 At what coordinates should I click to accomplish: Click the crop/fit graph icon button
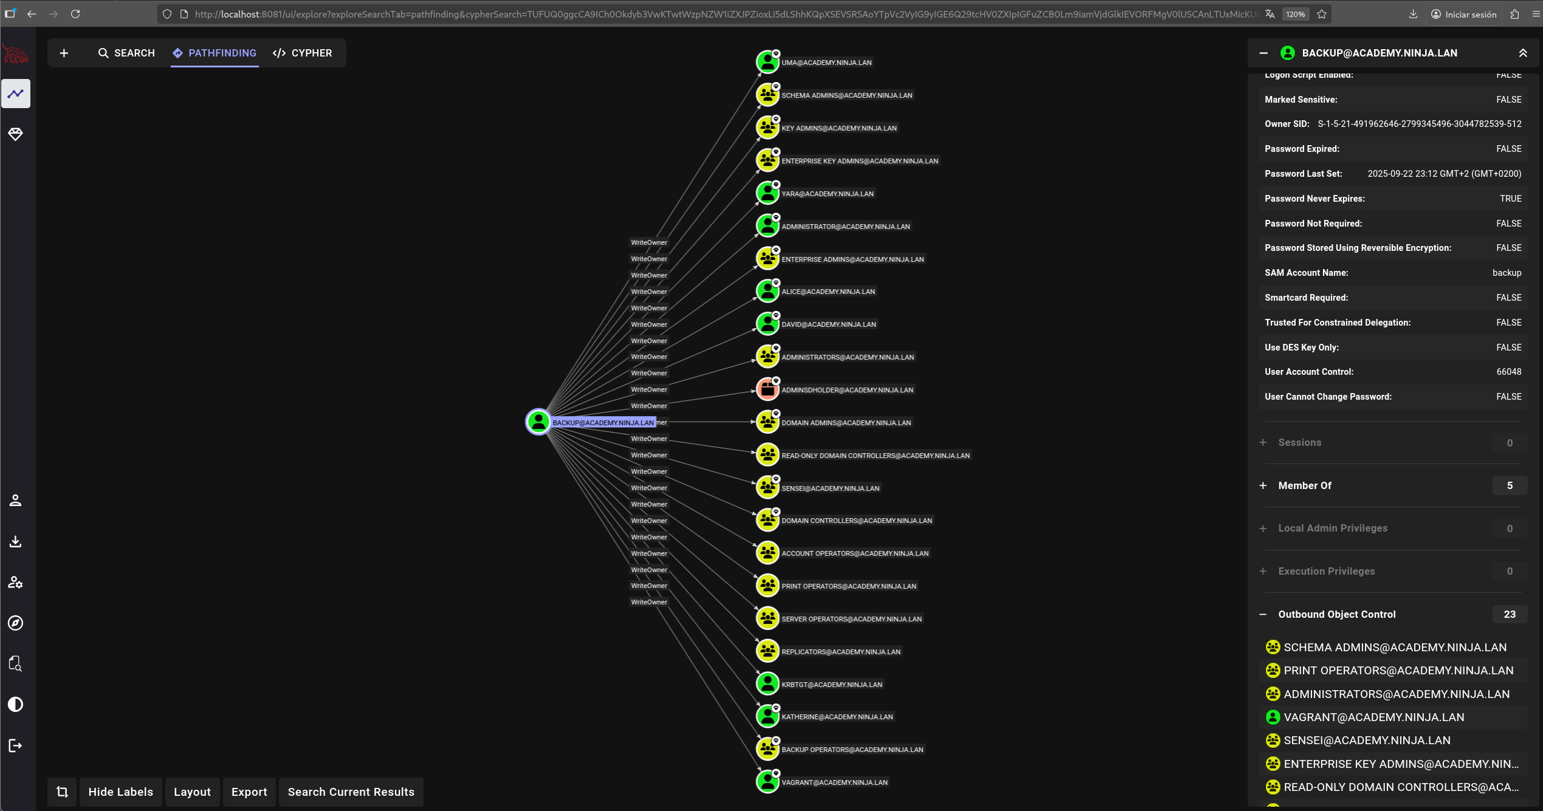pyautogui.click(x=62, y=792)
